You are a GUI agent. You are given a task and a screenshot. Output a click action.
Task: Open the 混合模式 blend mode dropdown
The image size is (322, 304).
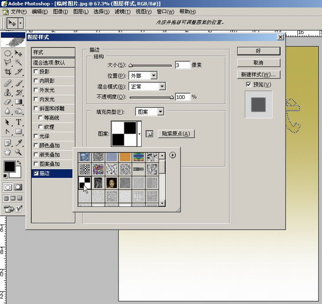pyautogui.click(x=162, y=87)
